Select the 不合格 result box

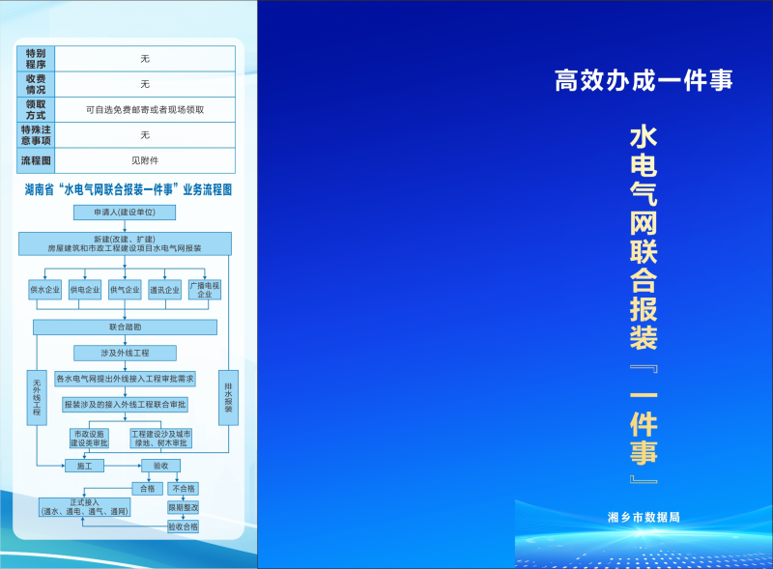(183, 489)
